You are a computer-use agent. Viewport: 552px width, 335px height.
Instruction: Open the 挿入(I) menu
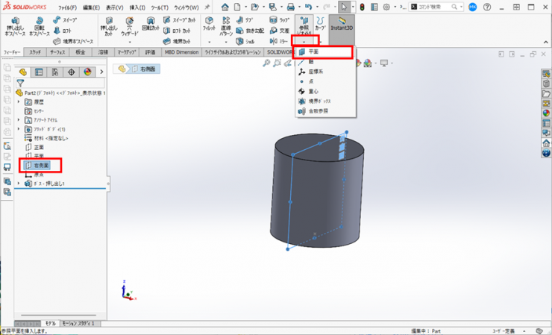137,7
